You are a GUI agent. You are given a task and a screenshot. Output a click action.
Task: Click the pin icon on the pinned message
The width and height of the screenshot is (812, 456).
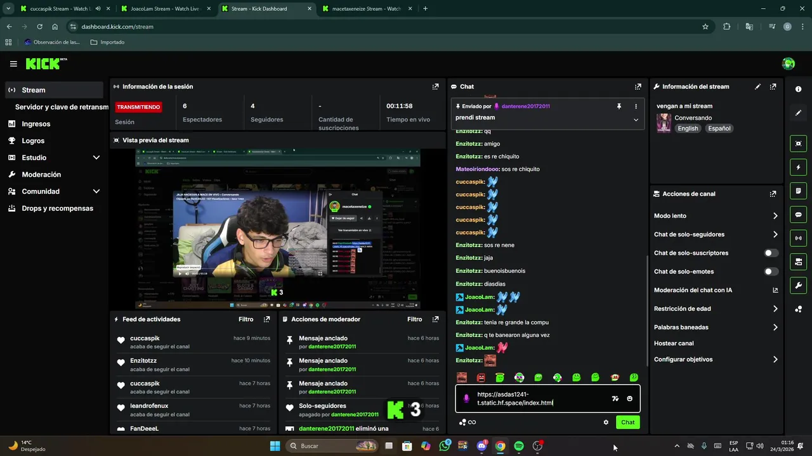click(619, 106)
